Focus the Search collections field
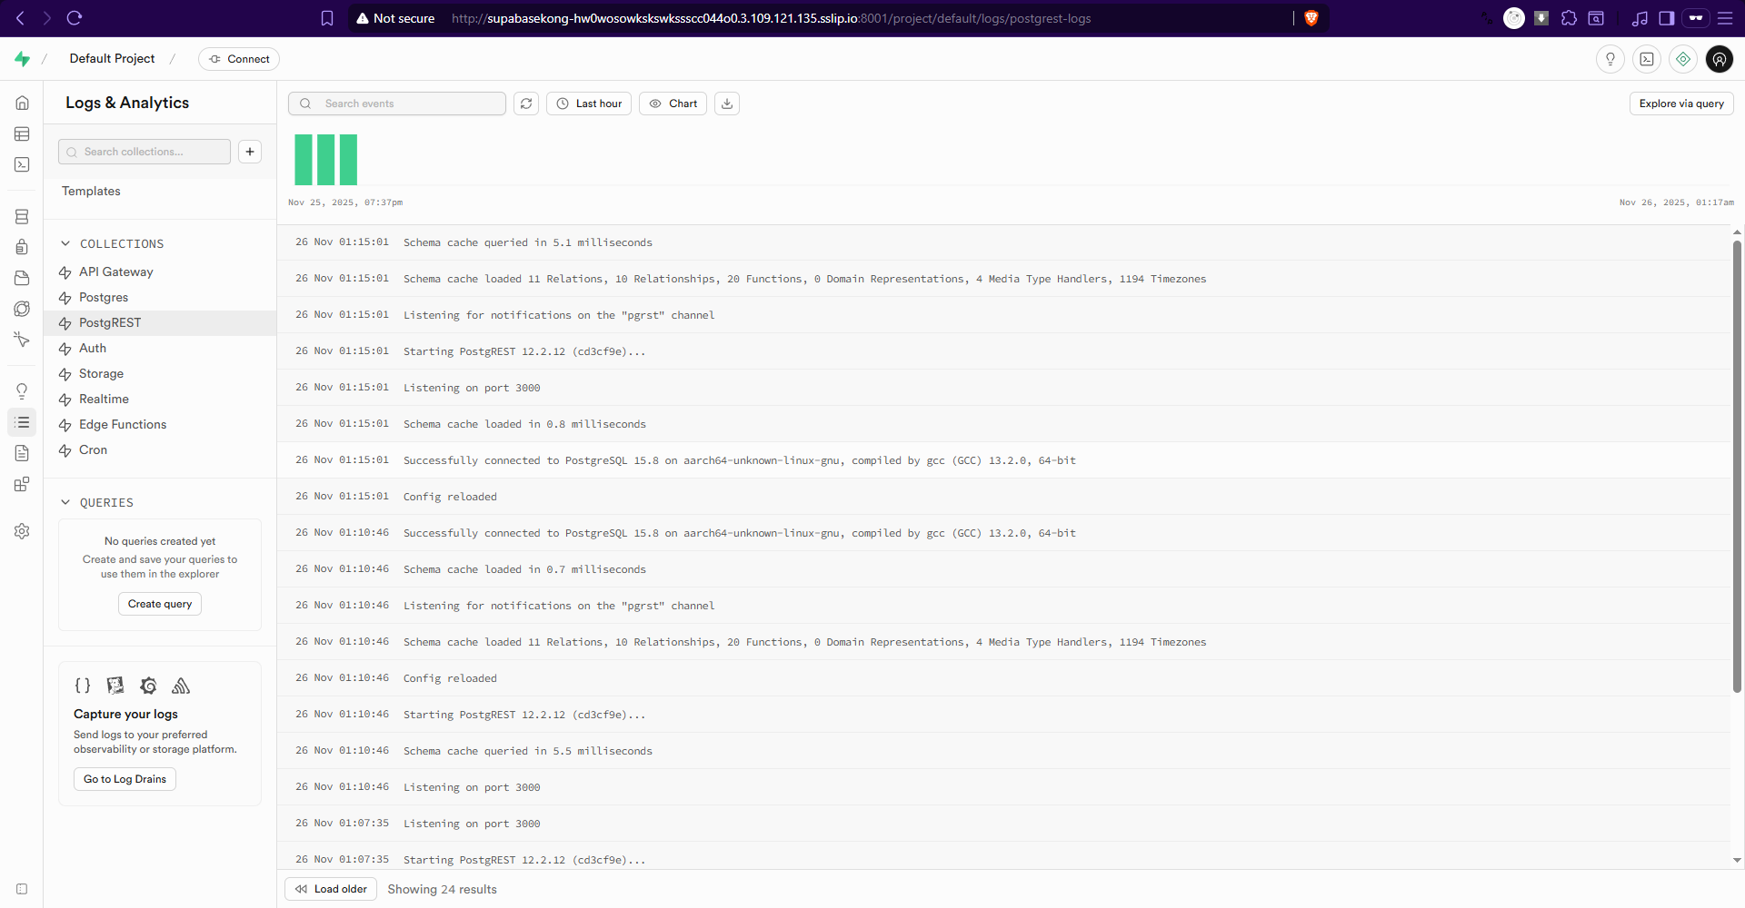 point(145,152)
